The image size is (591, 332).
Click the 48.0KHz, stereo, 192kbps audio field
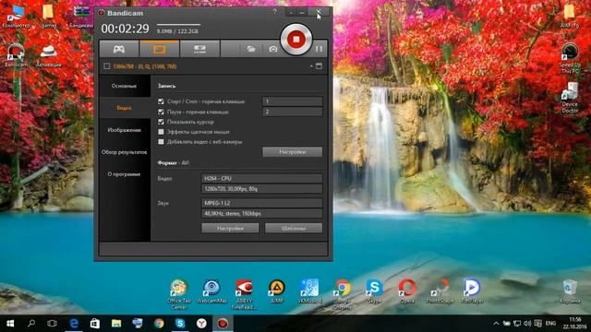click(x=262, y=213)
